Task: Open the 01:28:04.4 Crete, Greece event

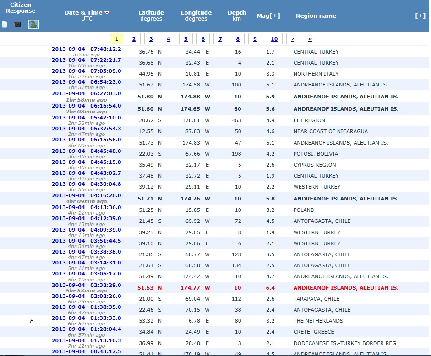Action: [x=86, y=329]
